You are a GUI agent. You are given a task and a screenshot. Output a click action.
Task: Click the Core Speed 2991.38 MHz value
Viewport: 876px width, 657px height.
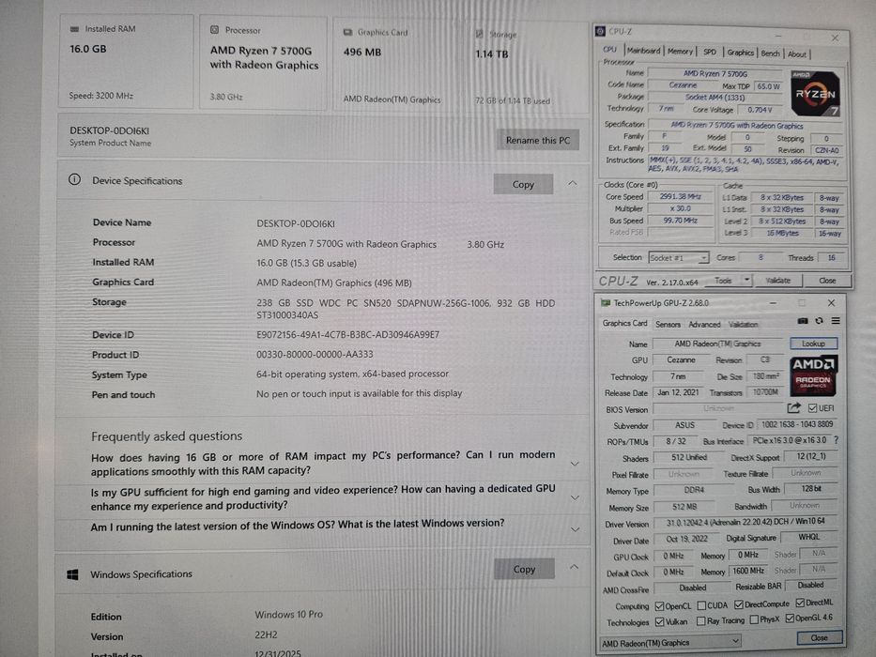click(x=680, y=197)
